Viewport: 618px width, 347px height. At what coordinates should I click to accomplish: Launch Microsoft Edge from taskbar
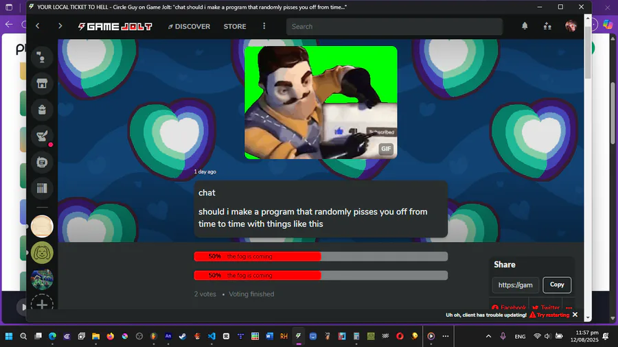pyautogui.click(x=52, y=336)
